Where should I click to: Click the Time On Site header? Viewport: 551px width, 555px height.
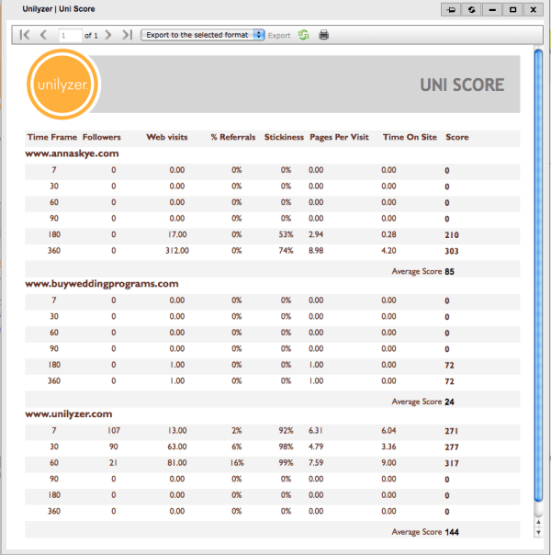point(410,137)
